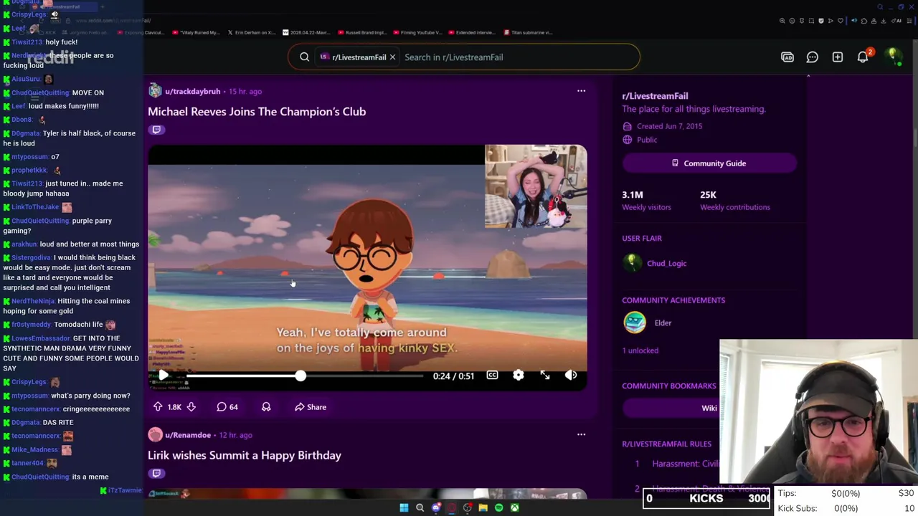Click the streamer facecam inset in the video
Screen dimensions: 918x516
(x=536, y=186)
